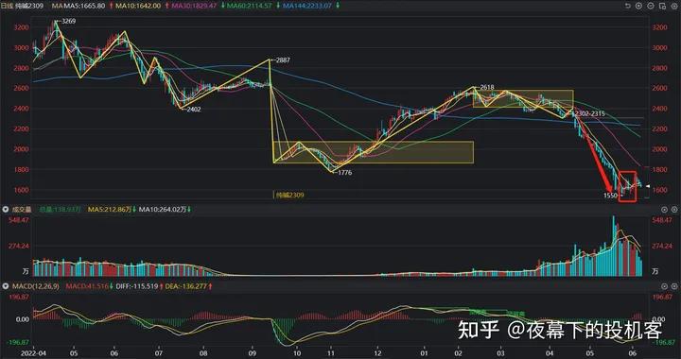
Task: Click the 2022-04 date on the time axis
Action: click(x=32, y=353)
